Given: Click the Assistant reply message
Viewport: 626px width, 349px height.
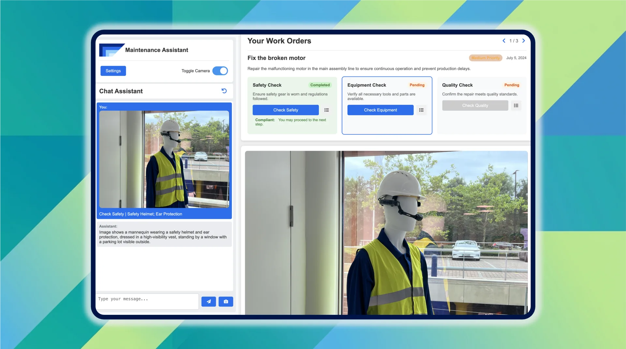Looking at the screenshot, I should coord(164,234).
